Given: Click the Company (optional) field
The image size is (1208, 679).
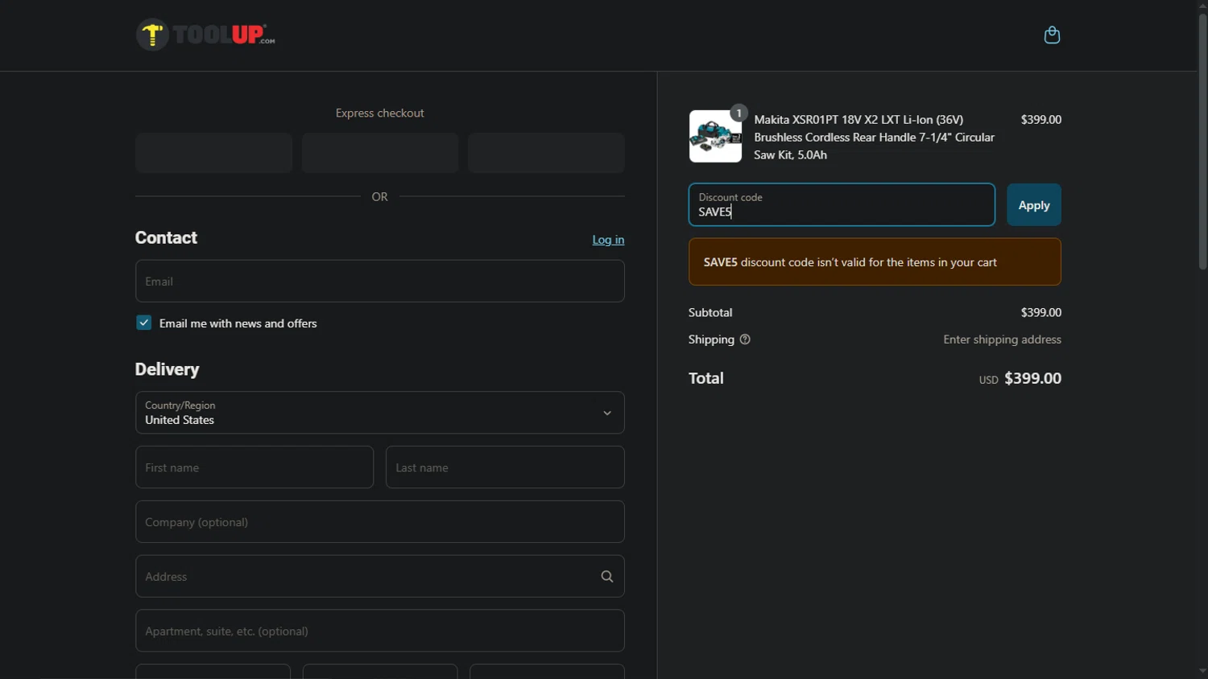Looking at the screenshot, I should point(379,522).
